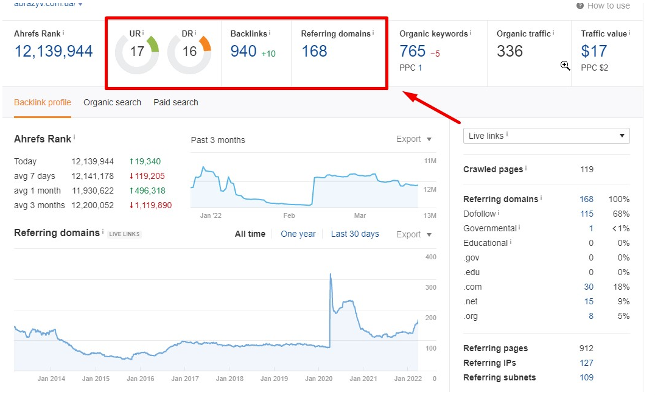Open the UR metric info icon

pos(142,32)
